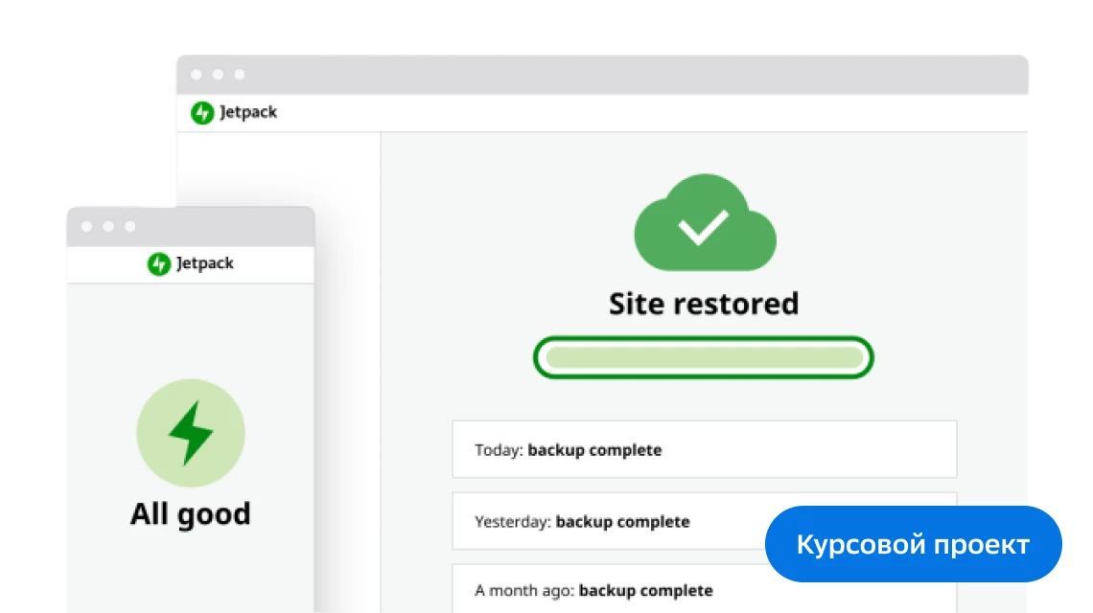Click the green cloud checkmark icon
The width and height of the screenshot is (1093, 613).
point(705,222)
